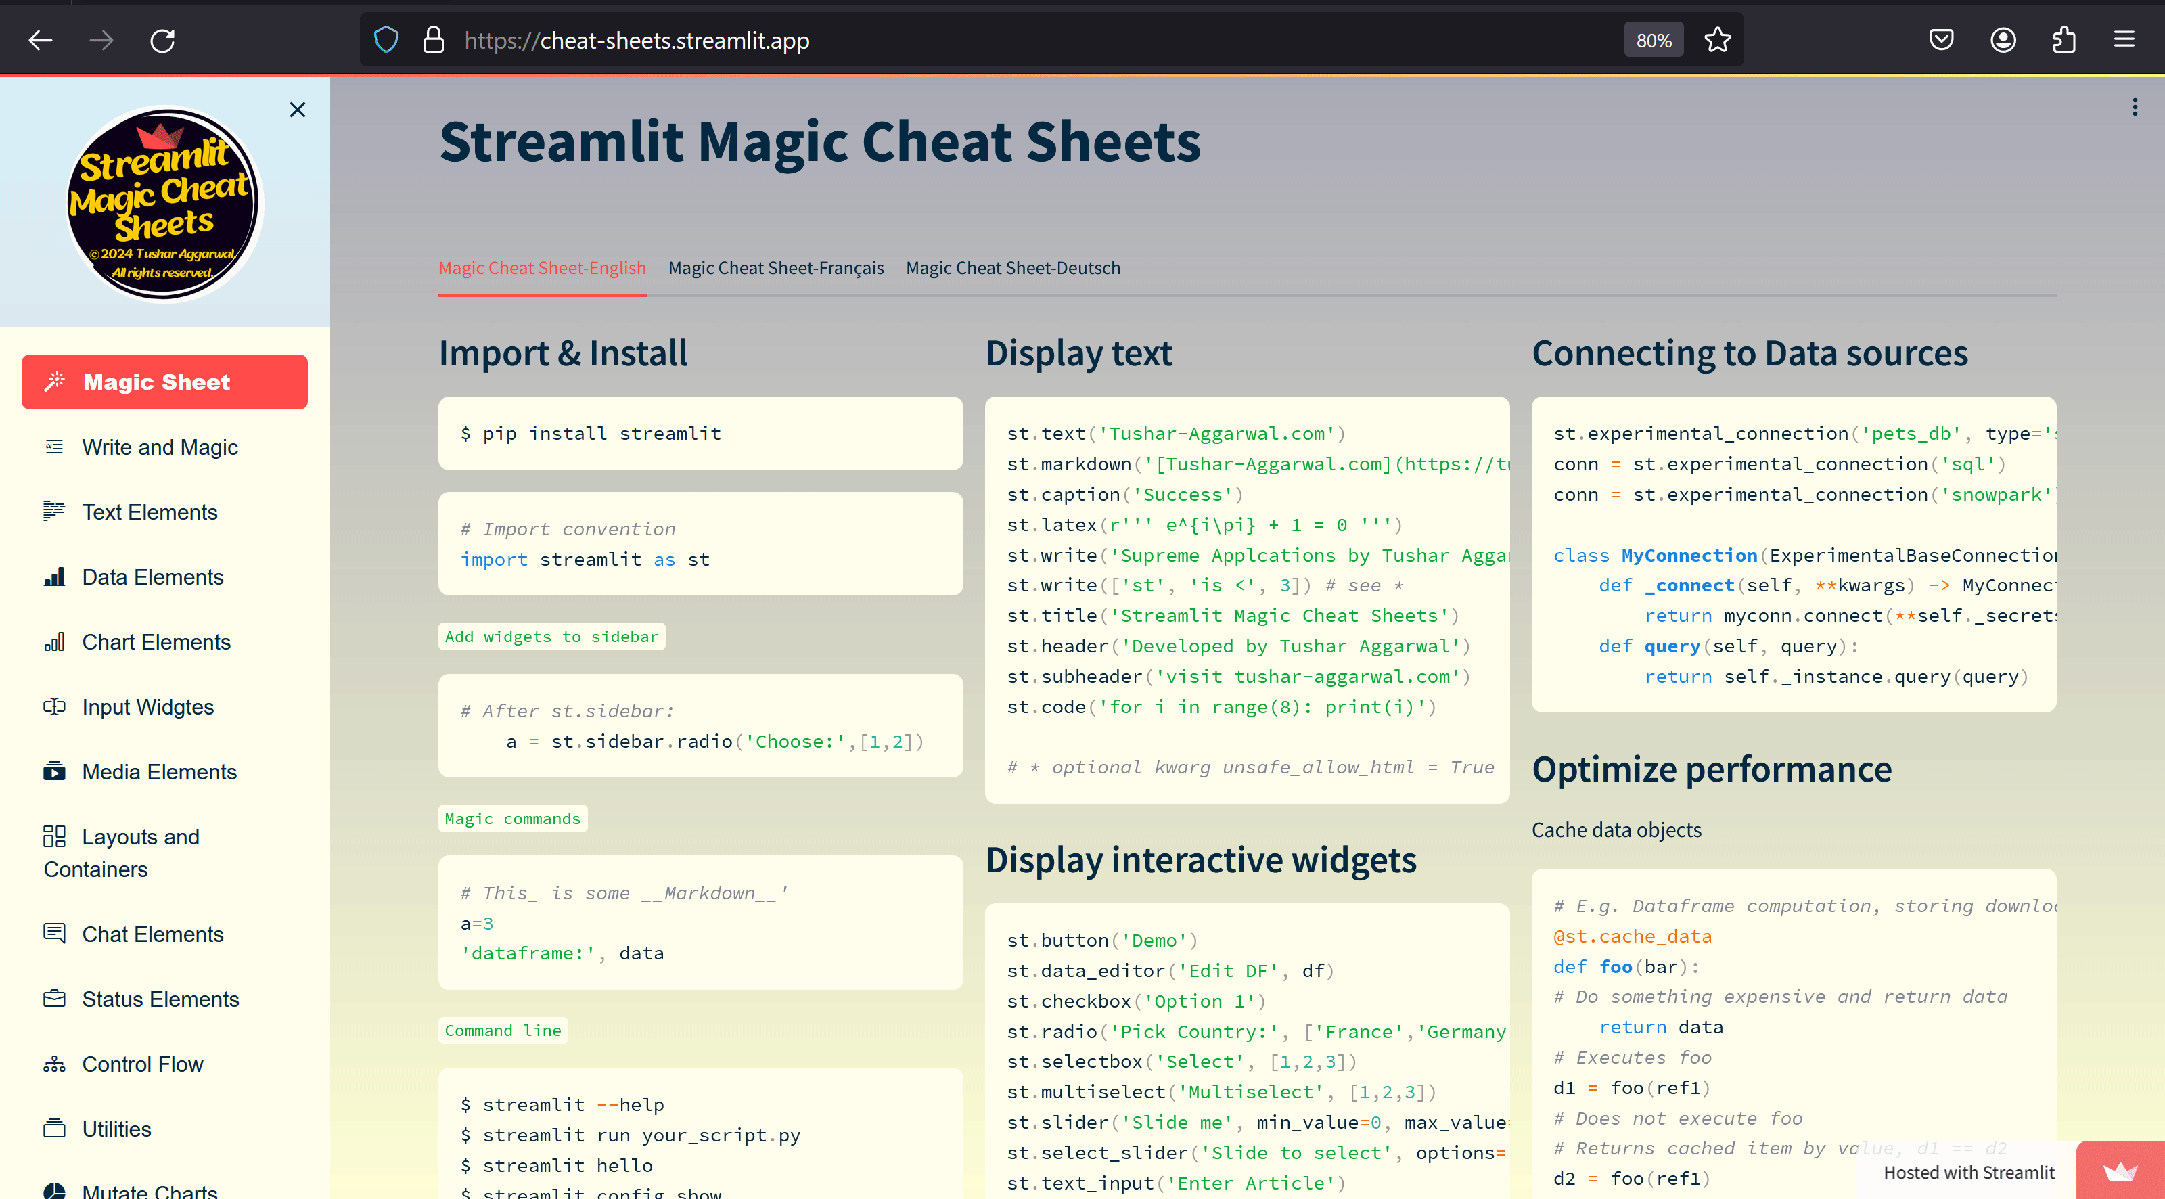This screenshot has height=1199, width=2165.
Task: Navigate to Layouts and Containers page
Action: tap(164, 853)
